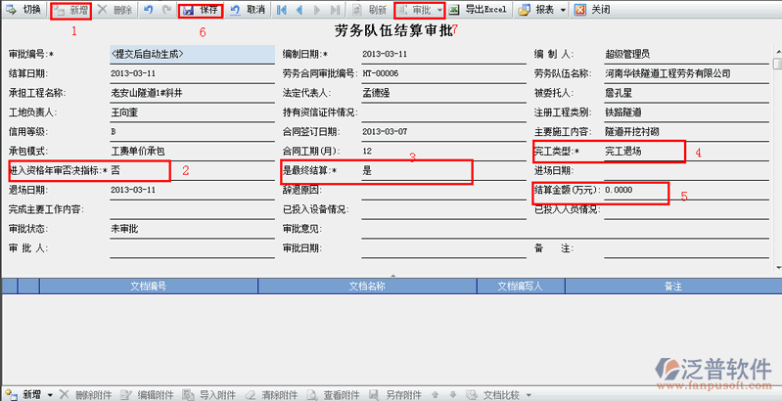Screen dimensions: 782x401
Task: Click the 合同签订日期 field 2013-03-07
Action: pyautogui.click(x=444, y=132)
